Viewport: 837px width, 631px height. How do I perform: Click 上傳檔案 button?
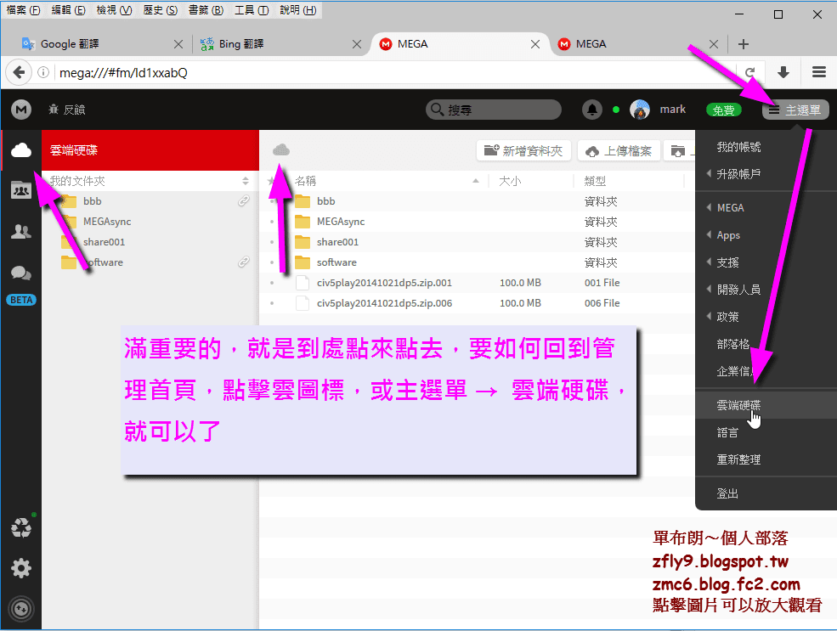619,151
